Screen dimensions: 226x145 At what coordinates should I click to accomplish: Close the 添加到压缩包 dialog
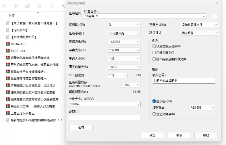217,3
